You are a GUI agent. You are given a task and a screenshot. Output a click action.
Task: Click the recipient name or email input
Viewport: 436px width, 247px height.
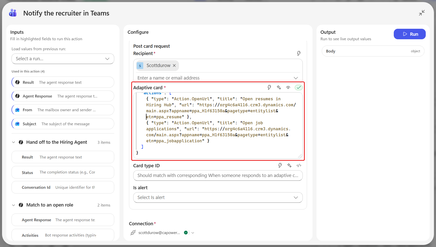[x=214, y=78]
